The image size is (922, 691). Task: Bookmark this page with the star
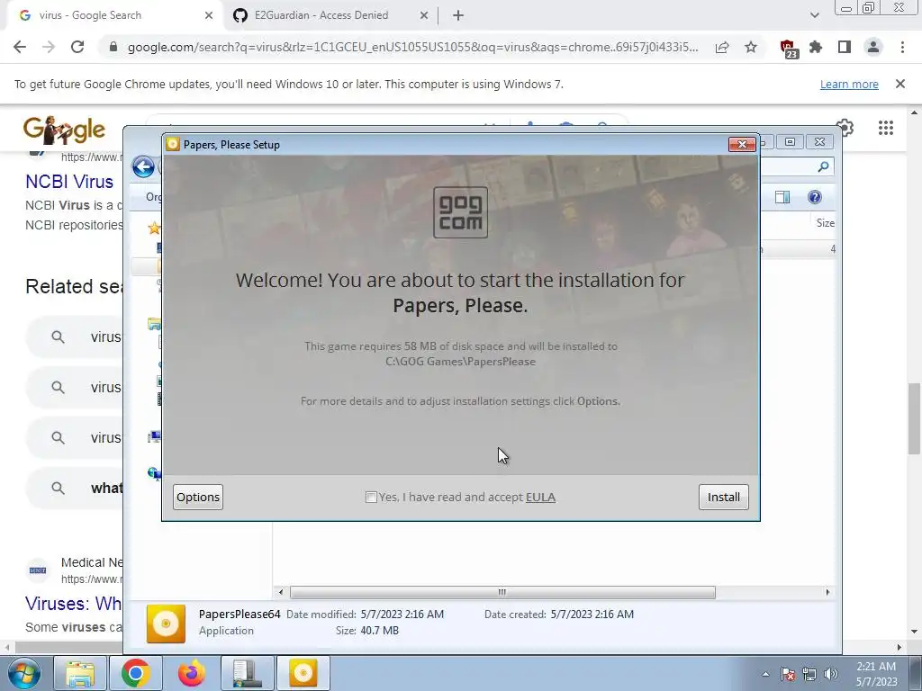750,47
